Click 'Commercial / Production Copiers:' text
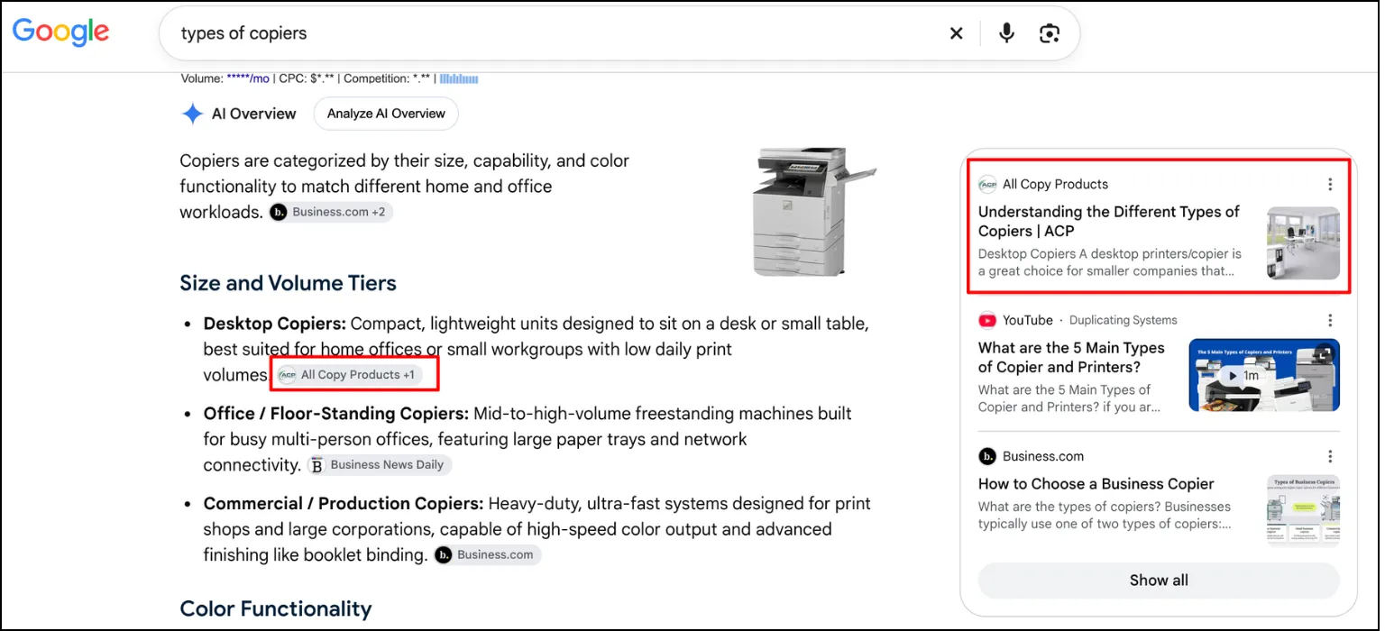 (x=344, y=504)
